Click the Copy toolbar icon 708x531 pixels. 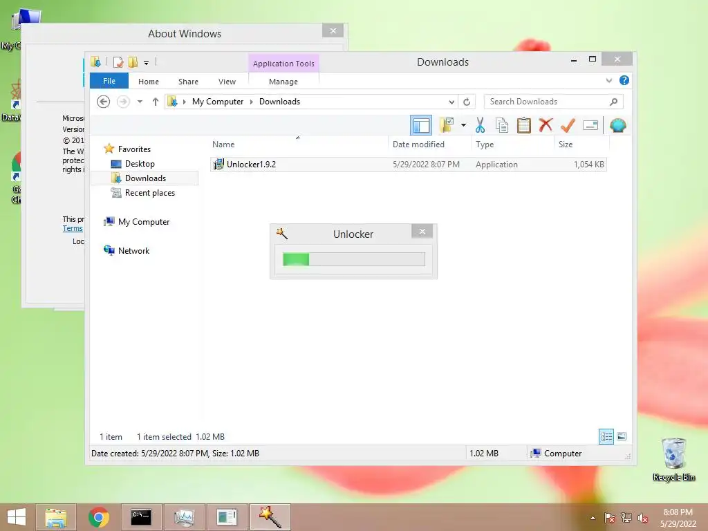[x=502, y=125]
